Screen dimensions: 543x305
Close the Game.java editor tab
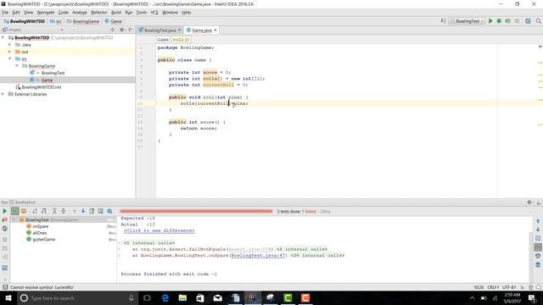tap(216, 30)
